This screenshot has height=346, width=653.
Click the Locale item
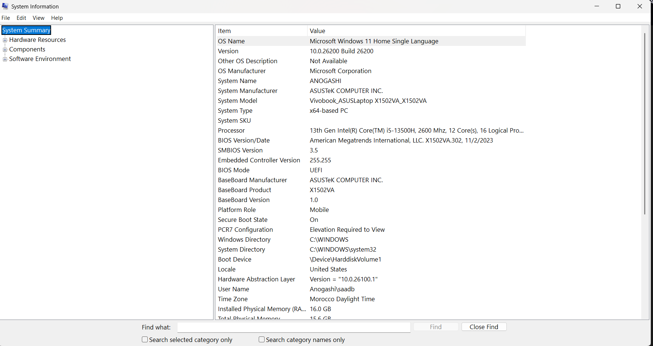pyautogui.click(x=227, y=269)
